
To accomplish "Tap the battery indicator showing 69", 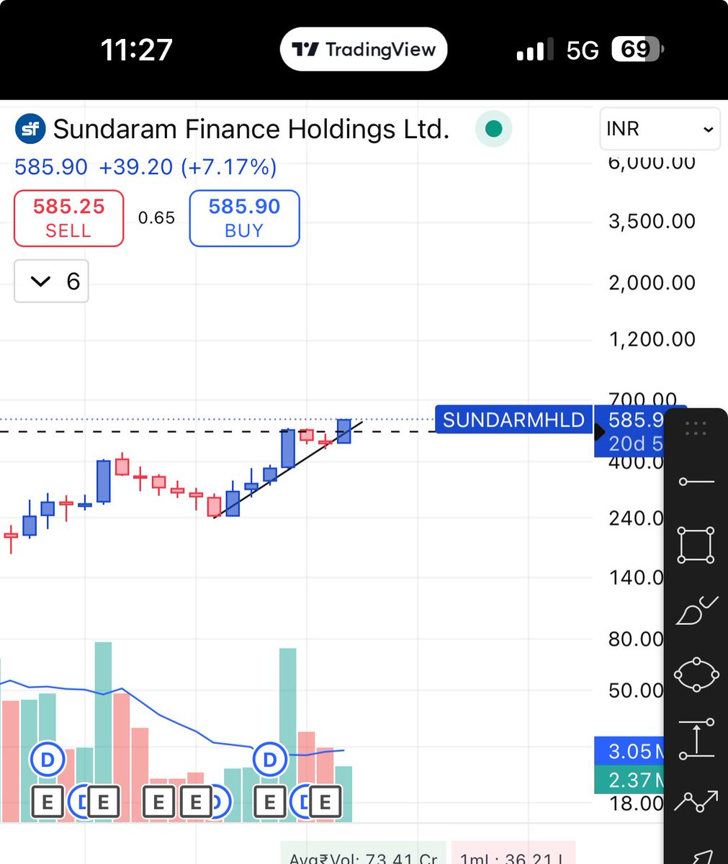I will coord(637,50).
